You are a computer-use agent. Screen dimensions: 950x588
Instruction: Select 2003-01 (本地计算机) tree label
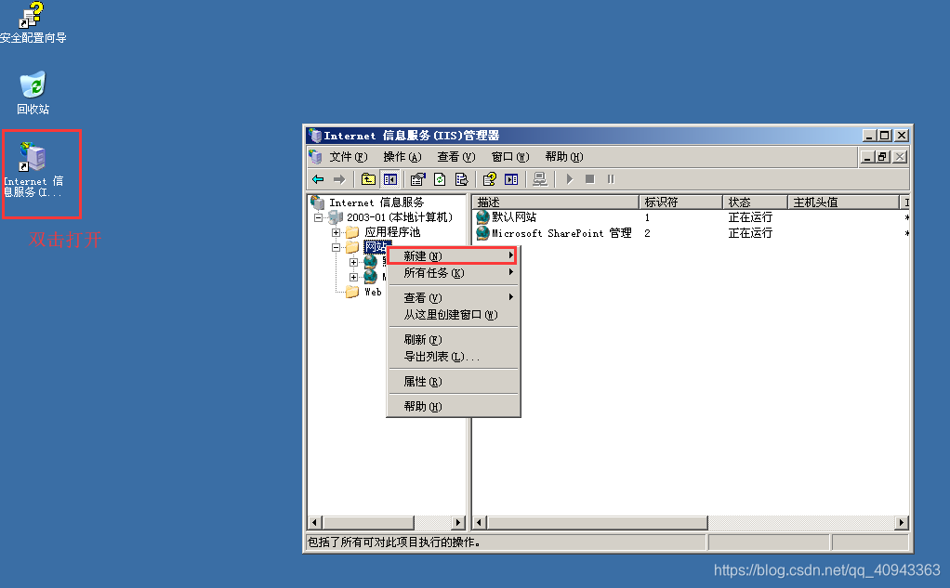(400, 216)
